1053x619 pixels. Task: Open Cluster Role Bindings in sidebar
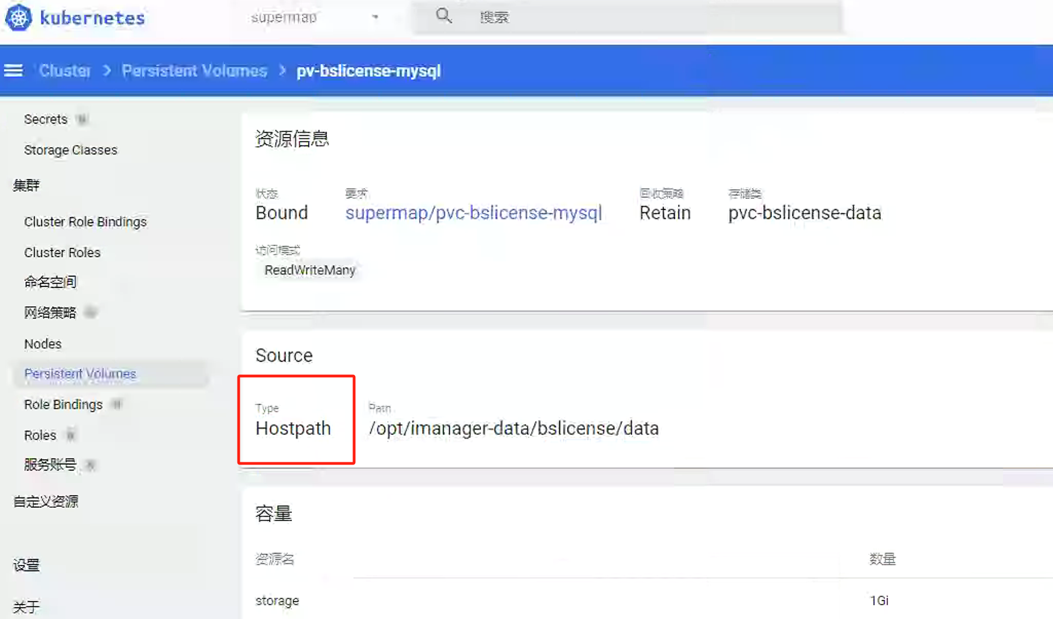[85, 222]
